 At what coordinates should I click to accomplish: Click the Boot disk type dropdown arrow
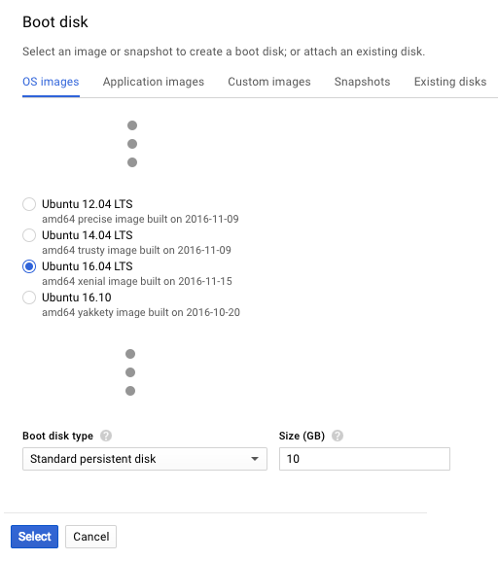click(255, 459)
